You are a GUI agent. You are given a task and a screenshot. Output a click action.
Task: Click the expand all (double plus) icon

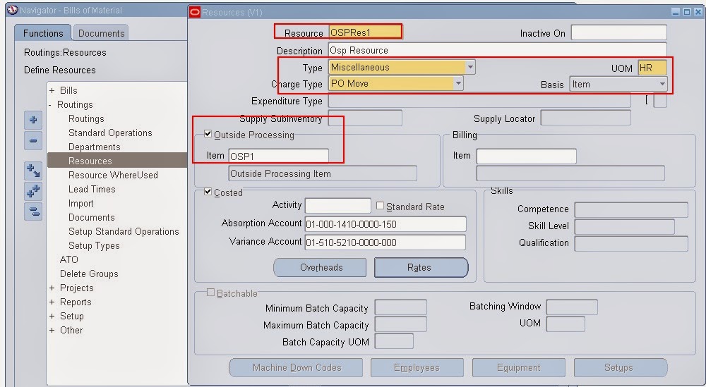(33, 191)
